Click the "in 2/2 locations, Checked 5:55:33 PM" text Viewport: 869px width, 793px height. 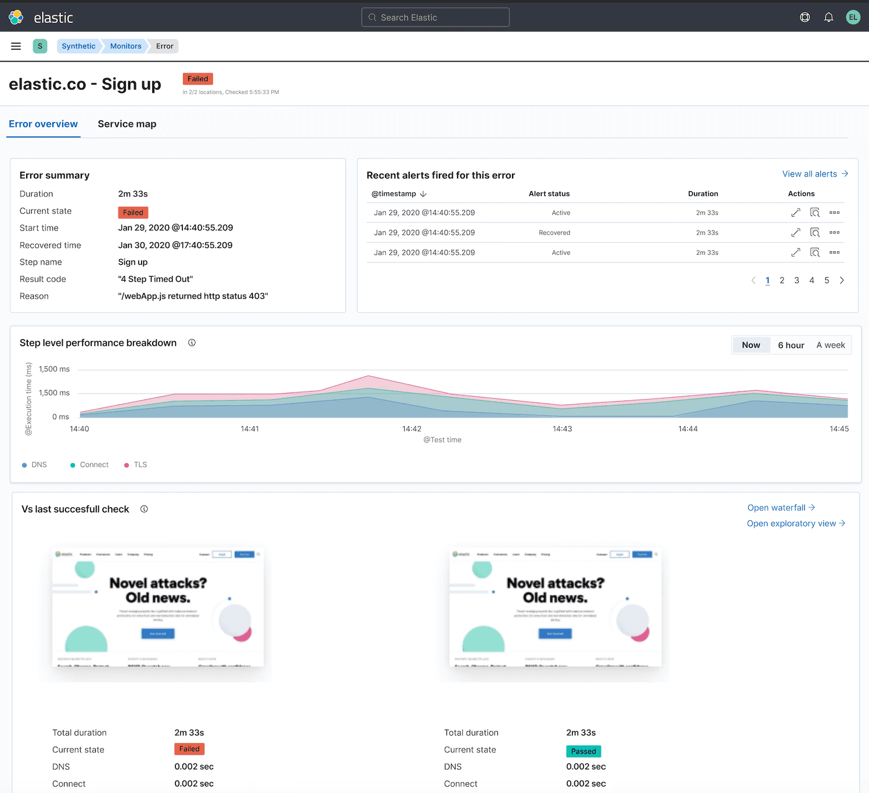[230, 92]
